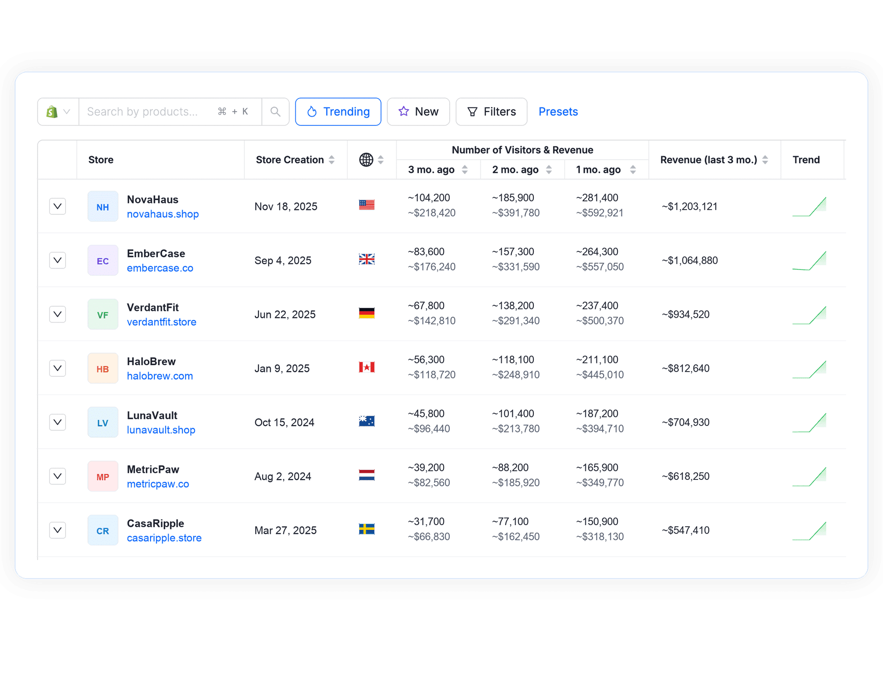Expand the MetricPaw row
This screenshot has width=883, height=676.
57,476
